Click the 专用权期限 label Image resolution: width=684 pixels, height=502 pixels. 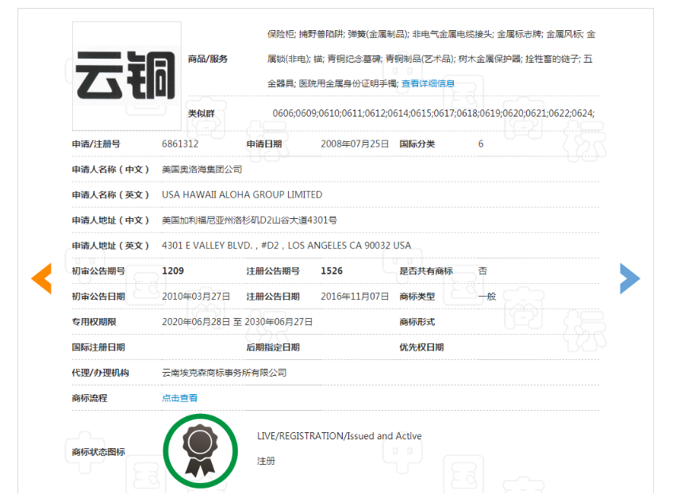tap(94, 322)
